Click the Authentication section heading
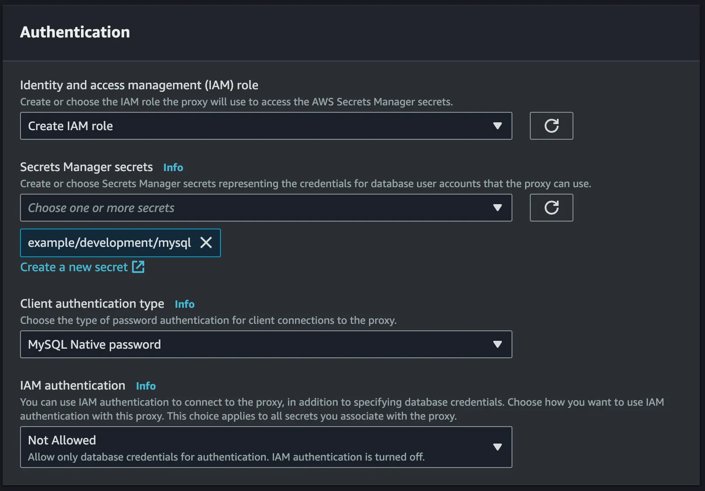 click(75, 32)
